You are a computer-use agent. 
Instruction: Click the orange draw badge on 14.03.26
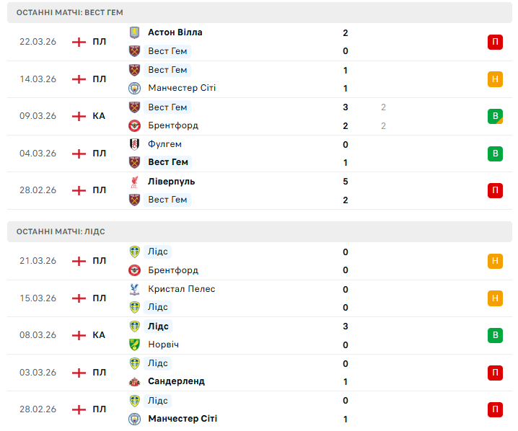coord(495,79)
